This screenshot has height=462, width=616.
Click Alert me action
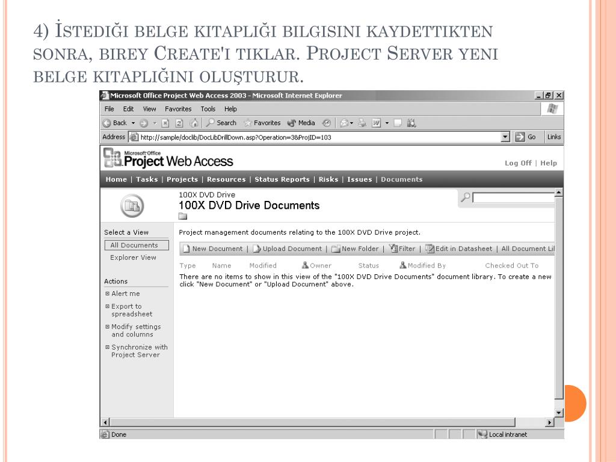[x=126, y=294]
